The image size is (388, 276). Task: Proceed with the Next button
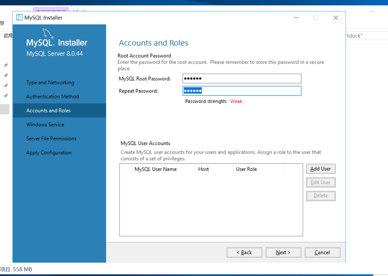coord(283,253)
